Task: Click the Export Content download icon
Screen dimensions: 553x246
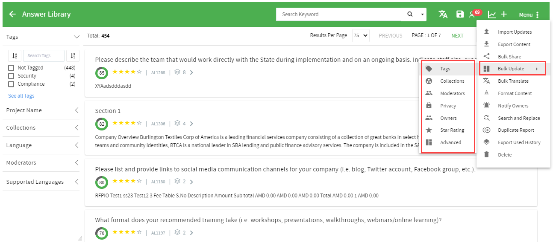Action: [x=486, y=44]
